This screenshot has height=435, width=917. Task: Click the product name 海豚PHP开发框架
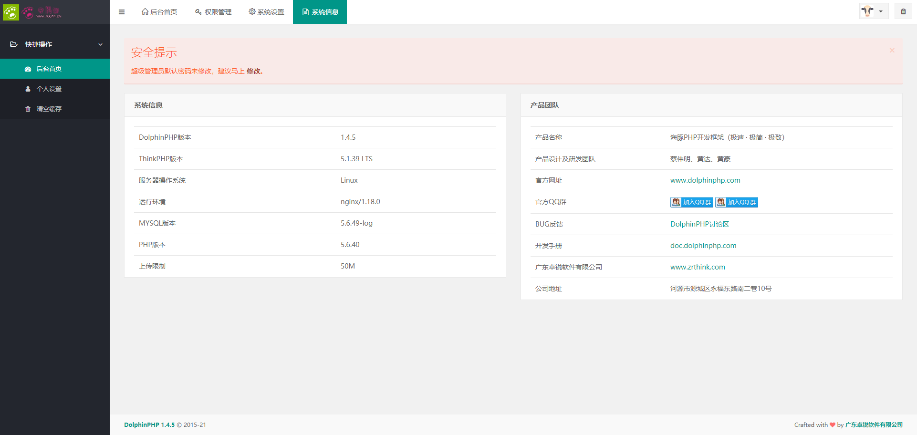coord(697,137)
